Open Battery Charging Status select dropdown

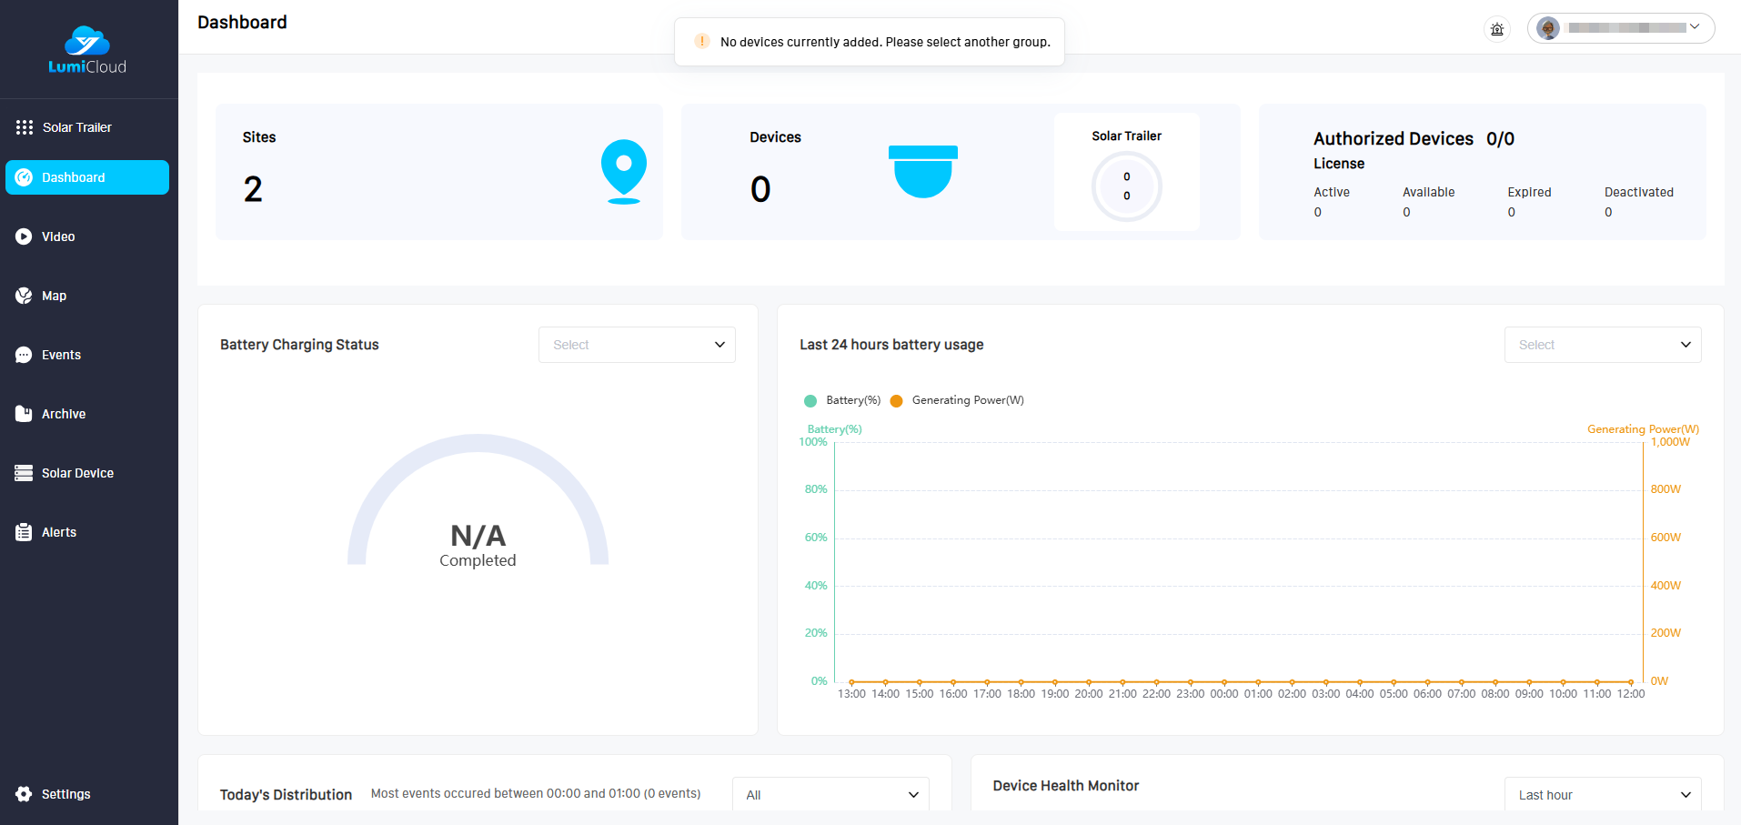coord(637,345)
